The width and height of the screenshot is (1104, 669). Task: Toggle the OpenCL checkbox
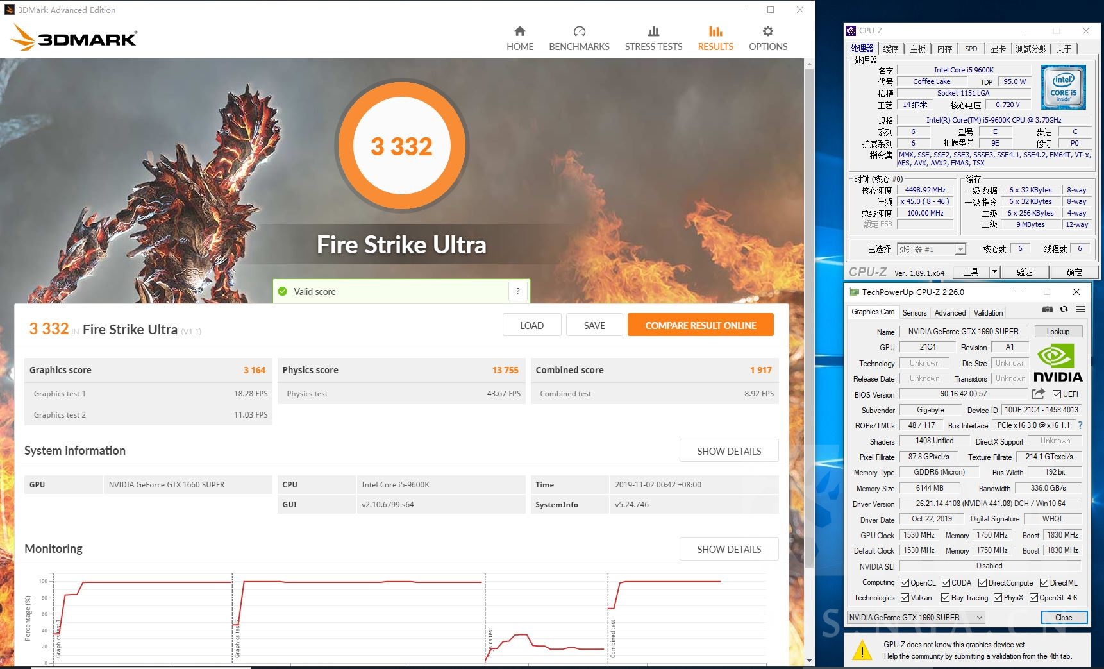tap(905, 582)
